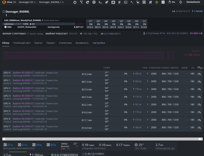The height and width of the screenshot is (156, 204).
Task: Click the miner pickaxe icon
Action: tap(132, 2)
